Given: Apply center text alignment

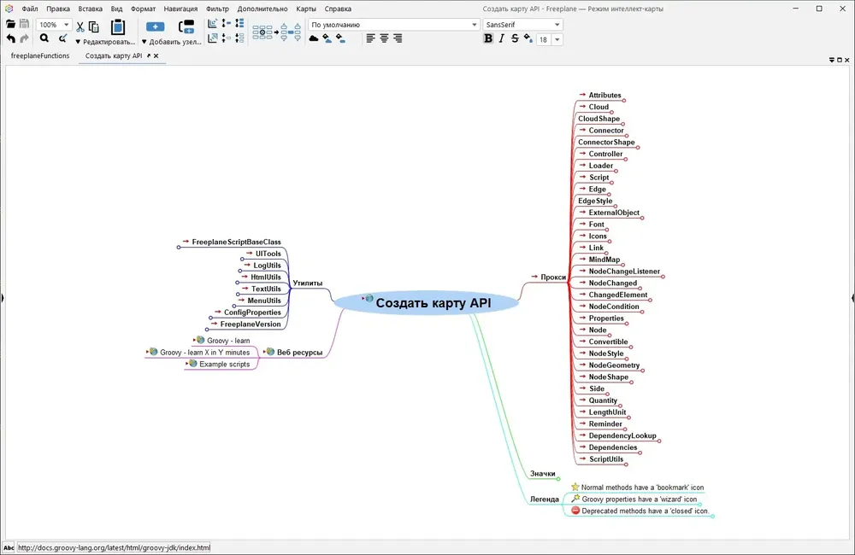Looking at the screenshot, I should [x=385, y=38].
